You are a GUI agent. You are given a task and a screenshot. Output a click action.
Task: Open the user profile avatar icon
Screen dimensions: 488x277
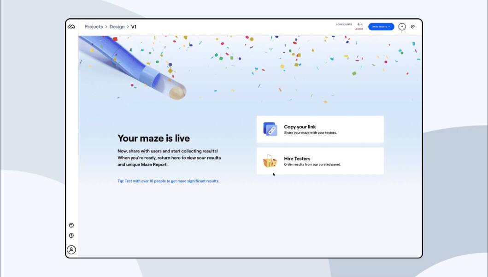click(71, 250)
